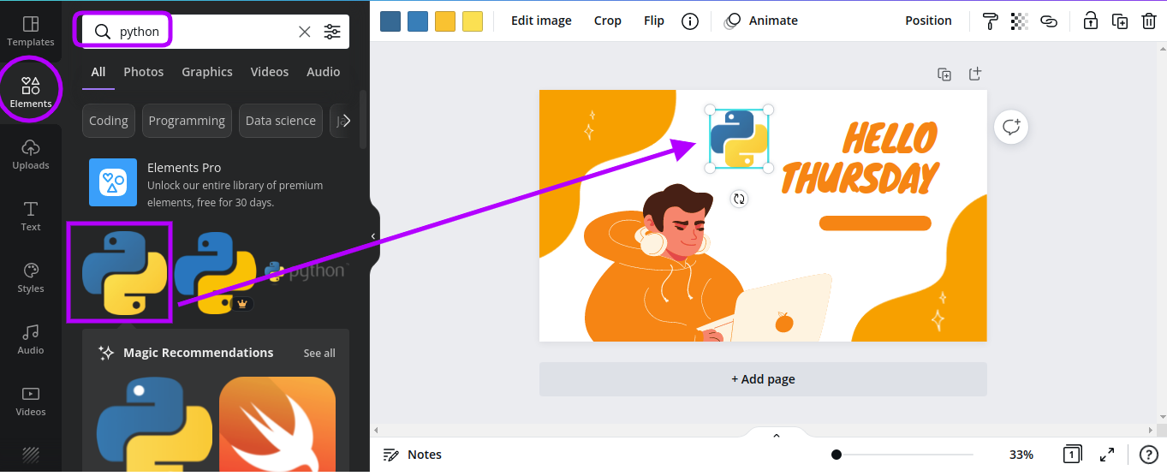Click the search field containing python
1167x476 pixels.
pyautogui.click(x=216, y=32)
